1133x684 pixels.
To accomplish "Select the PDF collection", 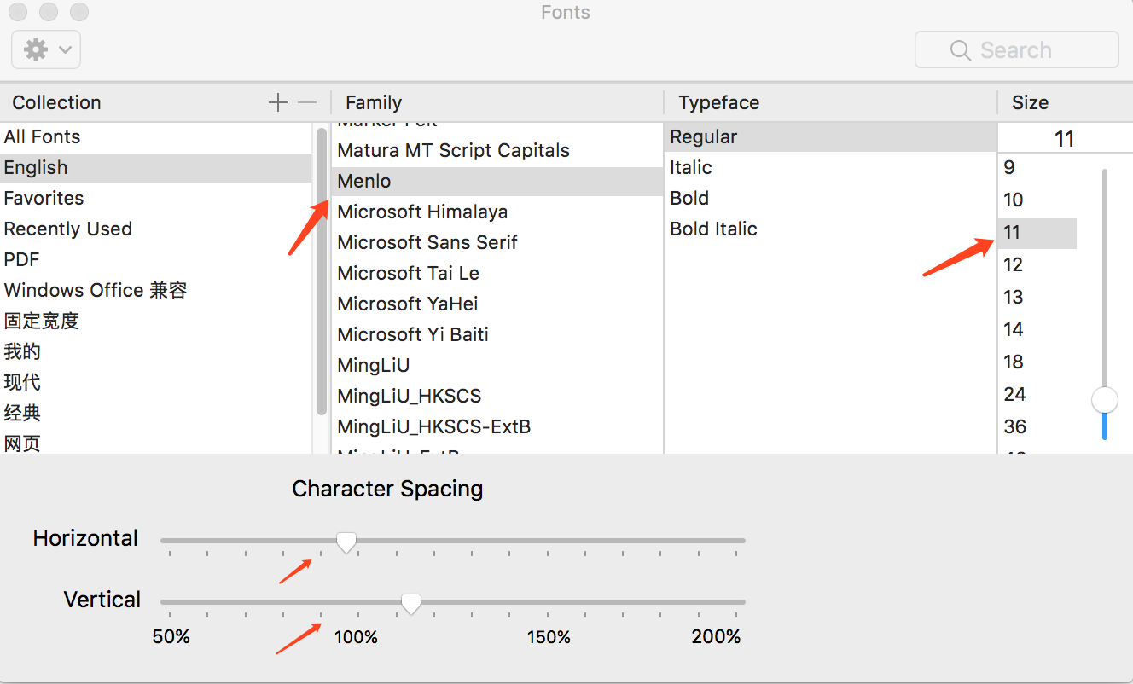I will [21, 259].
